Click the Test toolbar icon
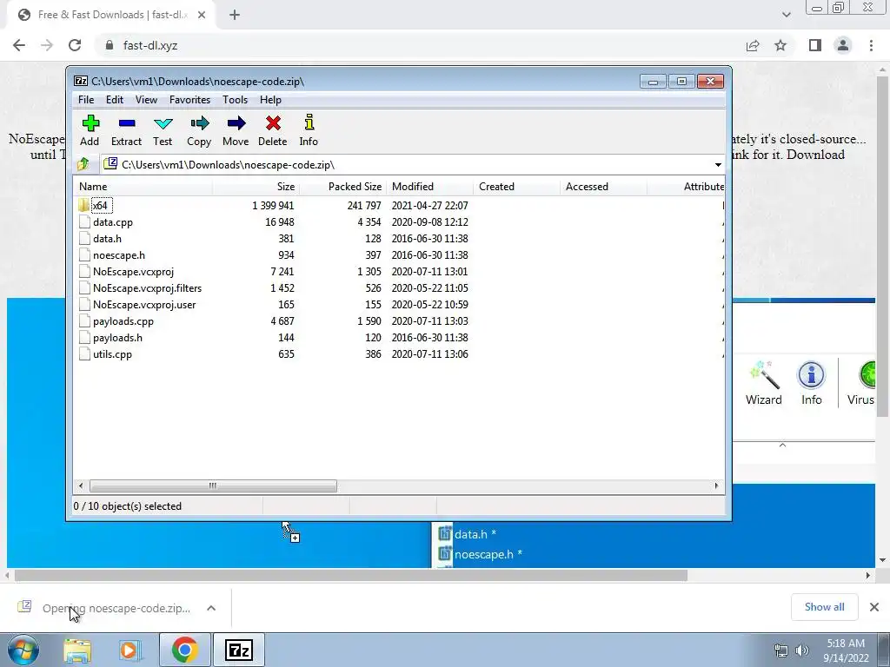 tap(163, 123)
